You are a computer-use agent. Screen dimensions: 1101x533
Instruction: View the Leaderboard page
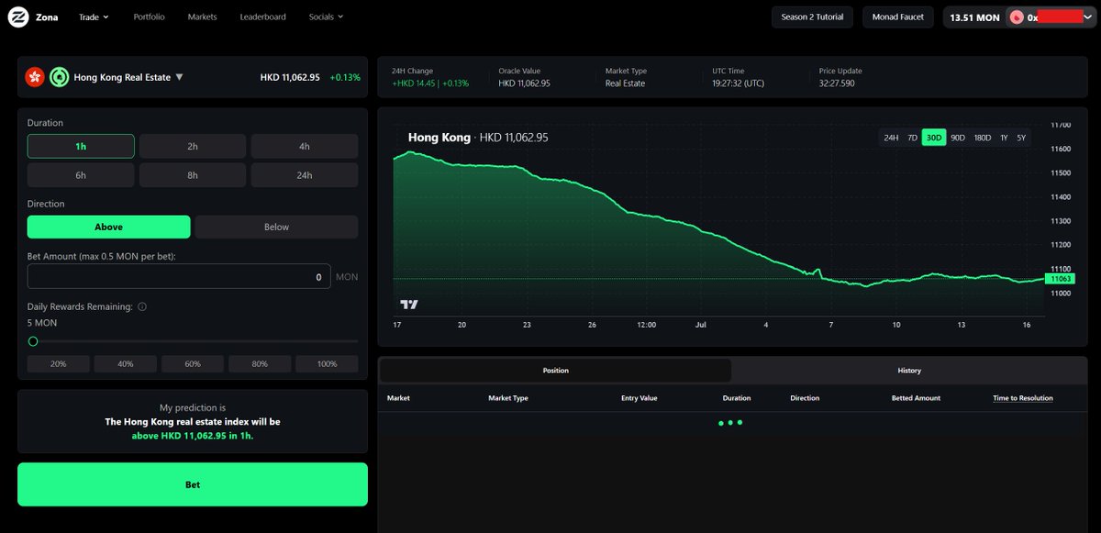pyautogui.click(x=262, y=17)
